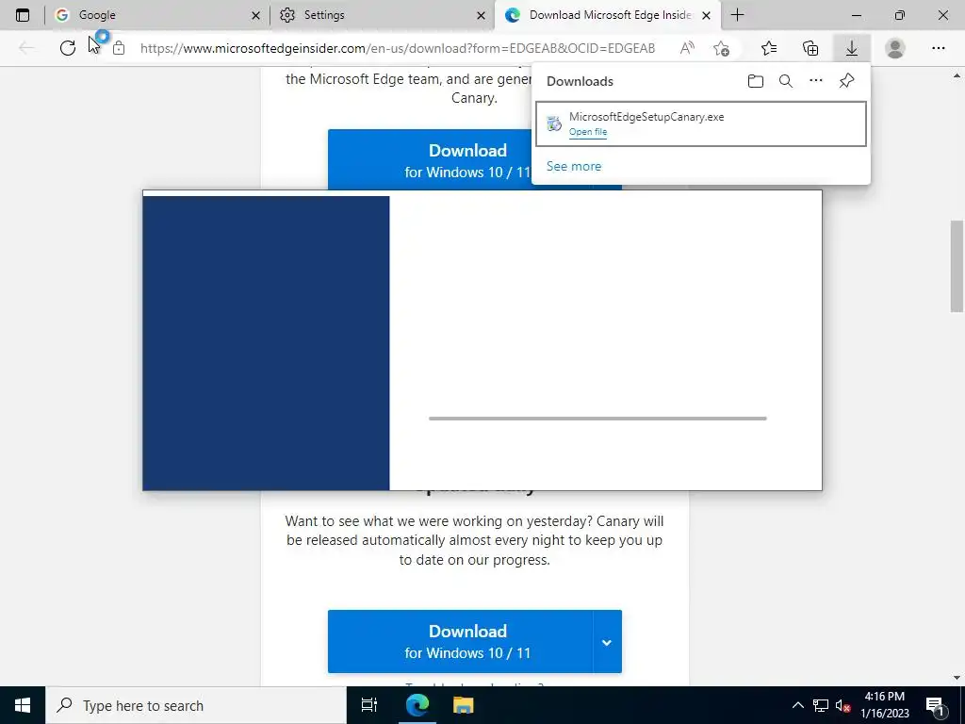This screenshot has height=724, width=965.
Task: Close the Edge Insider download tab
Action: click(x=707, y=15)
